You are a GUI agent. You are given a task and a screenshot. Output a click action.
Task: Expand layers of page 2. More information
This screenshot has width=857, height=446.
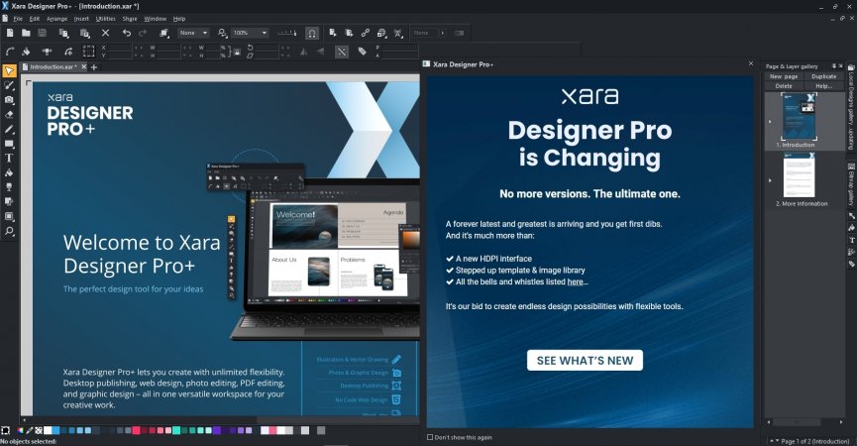pyautogui.click(x=770, y=180)
